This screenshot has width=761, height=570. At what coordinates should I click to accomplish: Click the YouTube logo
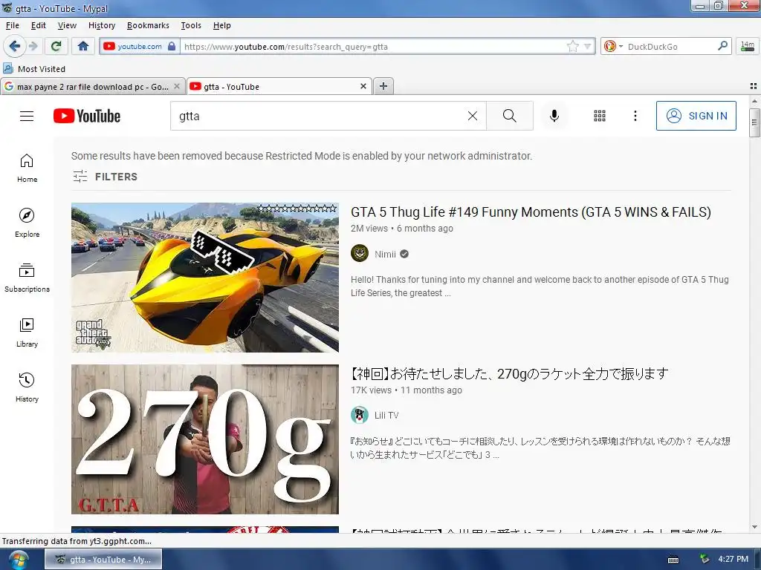coord(87,116)
